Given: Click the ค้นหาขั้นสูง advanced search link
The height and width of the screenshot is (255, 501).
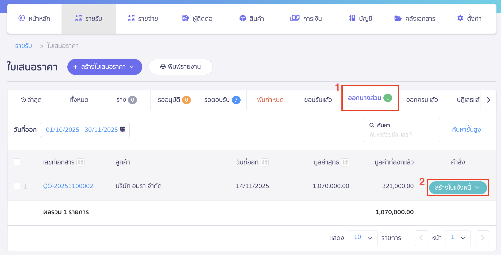Looking at the screenshot, I should tap(466, 129).
